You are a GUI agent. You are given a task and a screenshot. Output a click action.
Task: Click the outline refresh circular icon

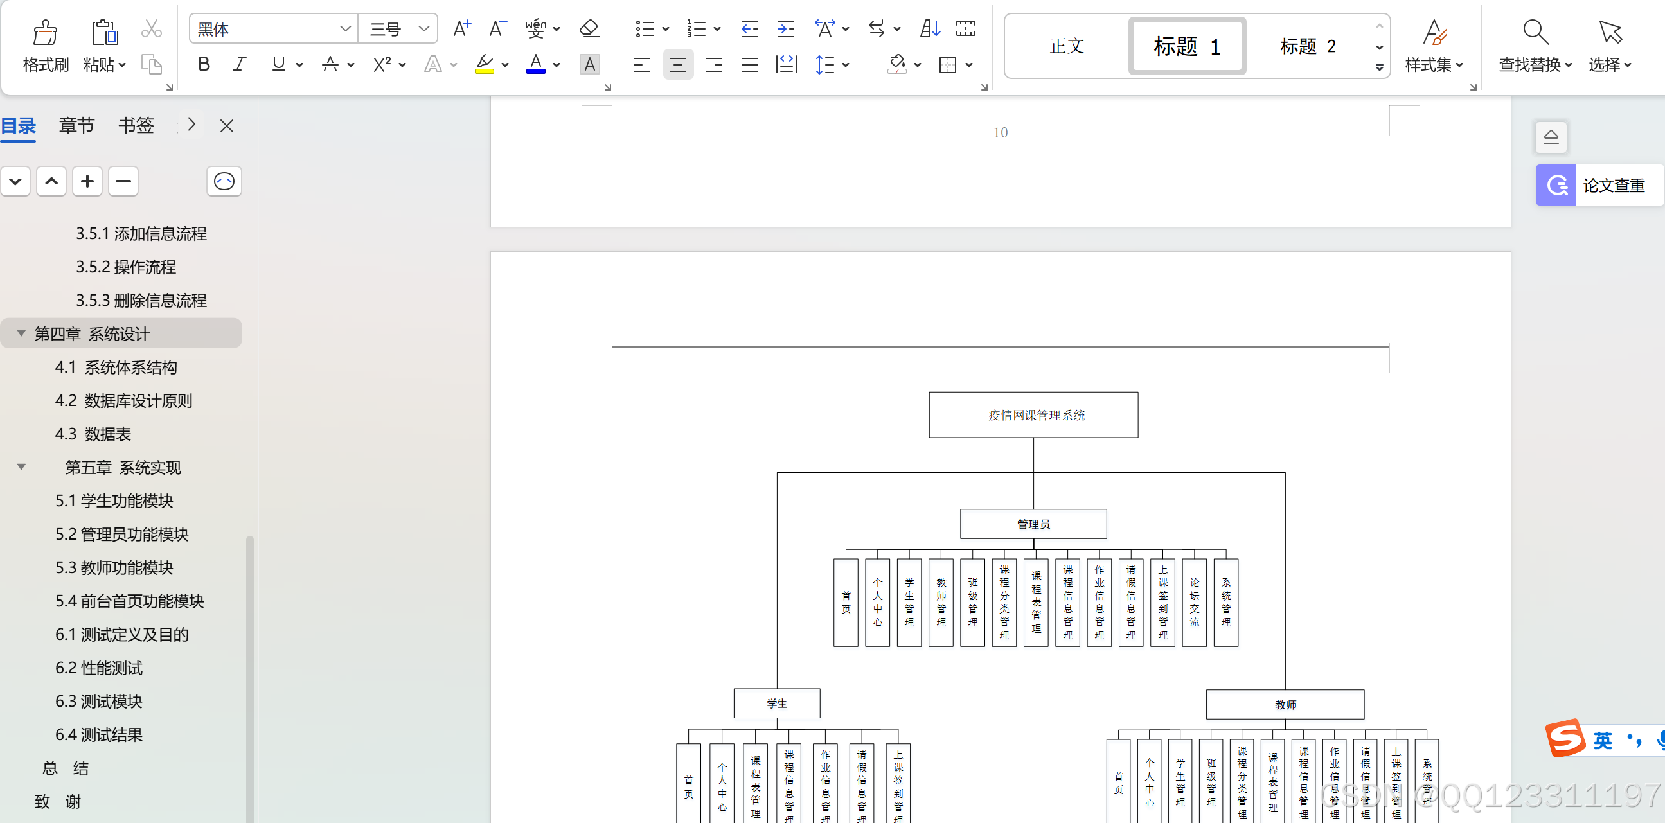224,182
